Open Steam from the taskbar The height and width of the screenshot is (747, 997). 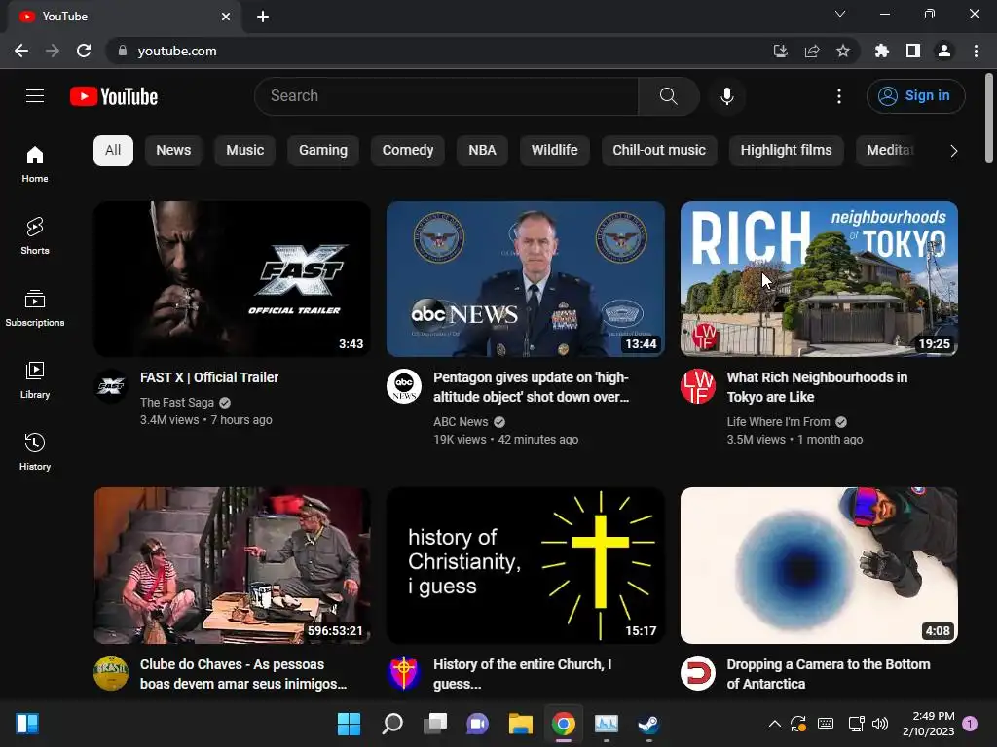coord(648,724)
